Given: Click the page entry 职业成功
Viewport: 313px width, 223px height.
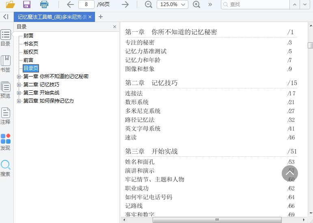Looking at the screenshot, I should tap(137, 188).
